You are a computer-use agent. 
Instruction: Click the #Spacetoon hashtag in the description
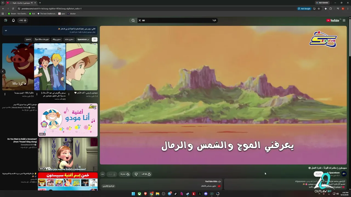pos(300,181)
